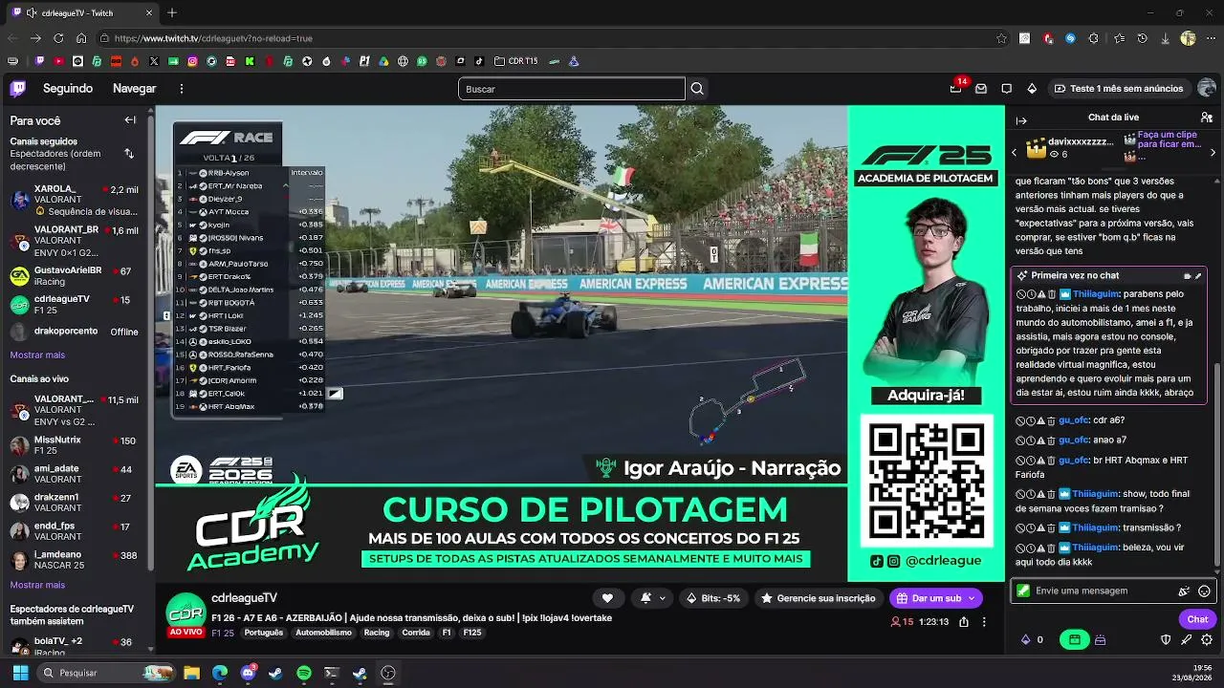Open the emote picker smiley in chat
Viewport: 1224px width, 688px height.
tap(1204, 591)
